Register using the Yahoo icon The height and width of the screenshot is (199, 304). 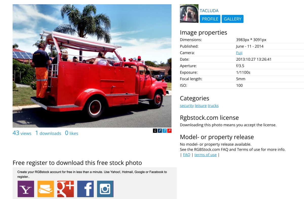[26, 189]
